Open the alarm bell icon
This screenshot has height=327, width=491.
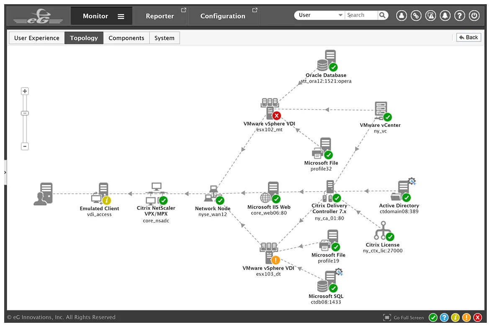coord(445,15)
